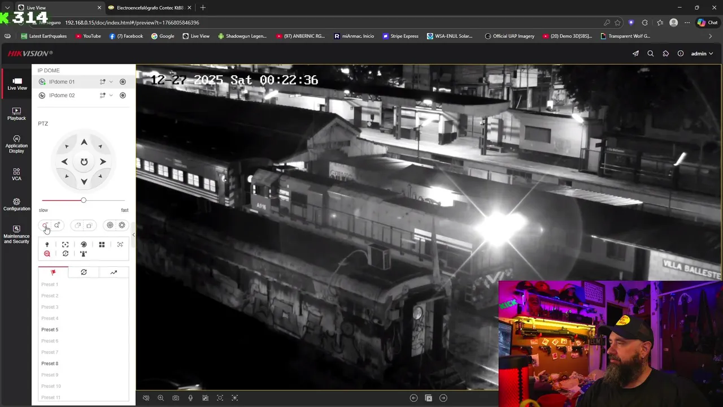Select the Patrol tab
The image size is (723, 407).
[84, 272]
